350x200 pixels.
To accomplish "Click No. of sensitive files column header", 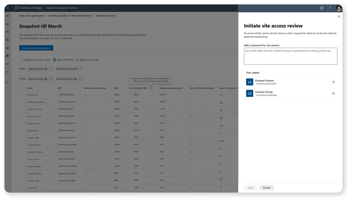I will 138,88.
